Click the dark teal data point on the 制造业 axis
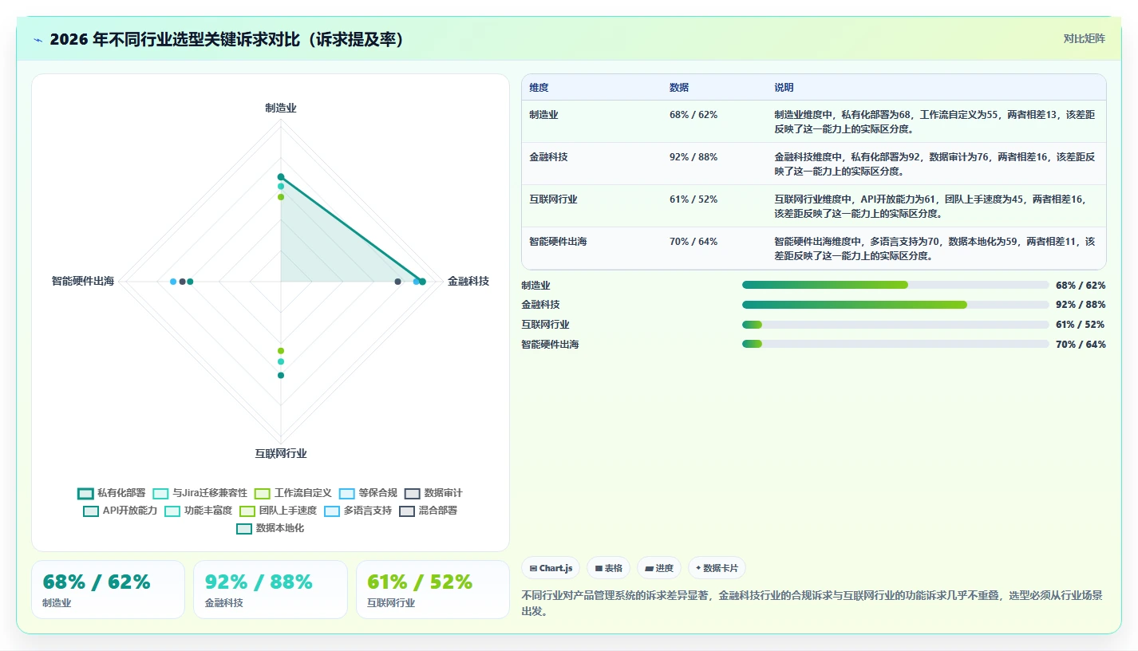The height and width of the screenshot is (651, 1138). (x=281, y=176)
